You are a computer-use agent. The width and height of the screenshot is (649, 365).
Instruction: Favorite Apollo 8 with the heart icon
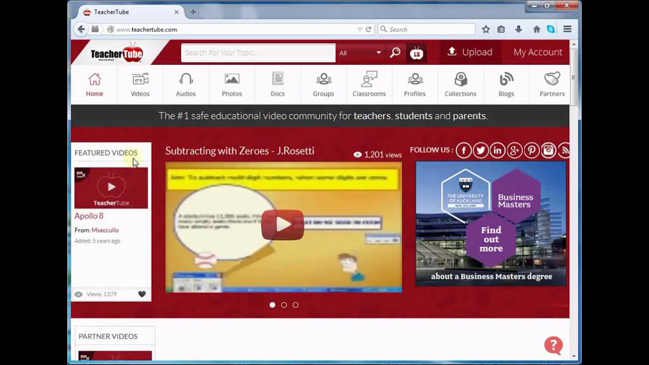pos(142,294)
